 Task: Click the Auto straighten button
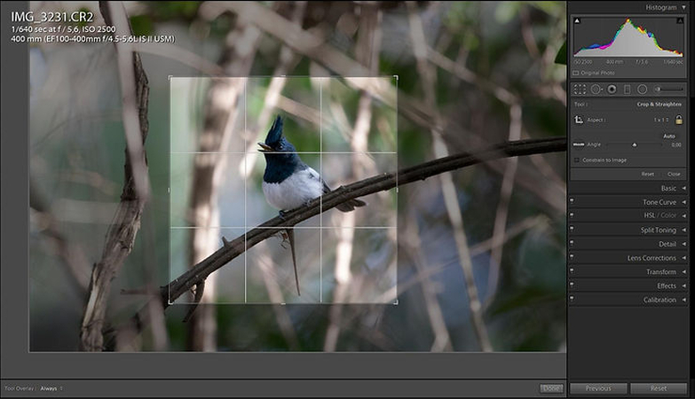[x=669, y=136]
